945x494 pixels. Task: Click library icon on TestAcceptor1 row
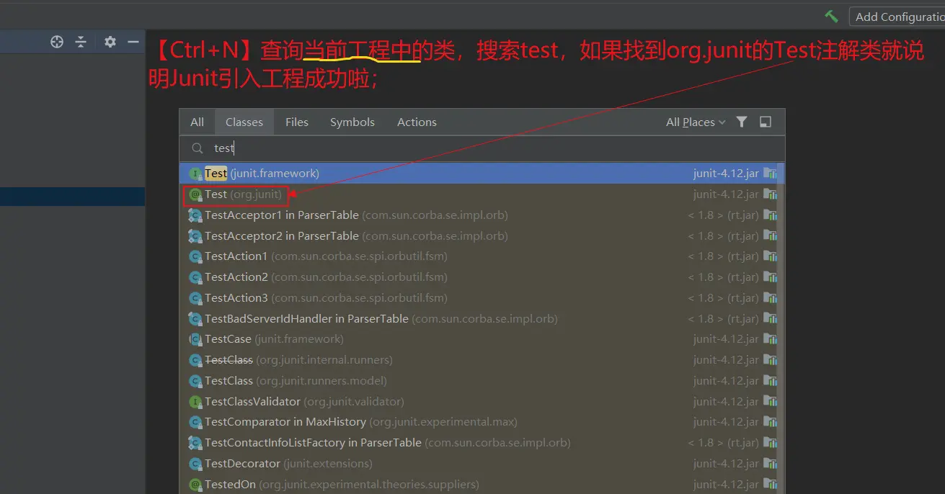click(771, 215)
